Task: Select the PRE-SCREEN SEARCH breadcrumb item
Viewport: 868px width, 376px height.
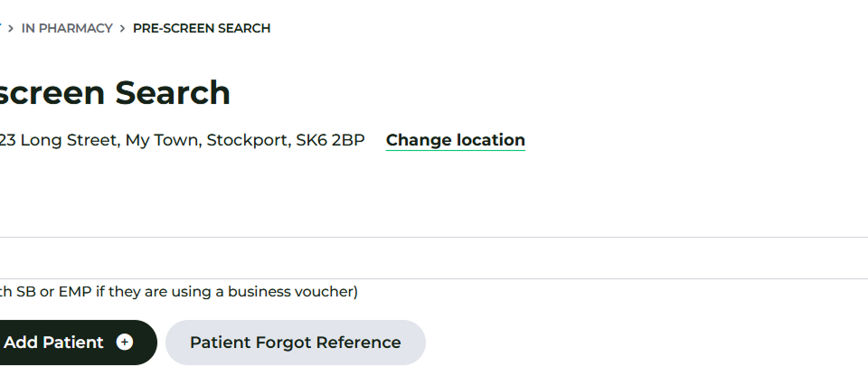Action: (x=202, y=28)
